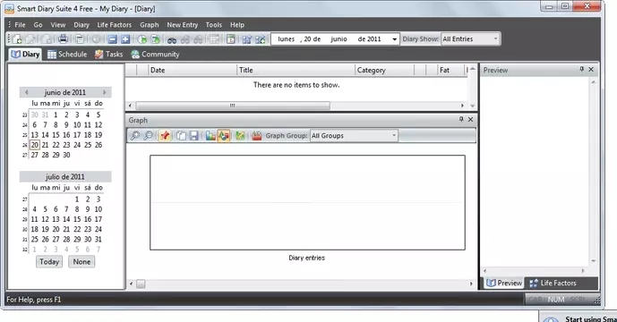Toggle the red pushpin in Graph toolbar
Viewport: 617px width, 322px height.
coord(165,136)
